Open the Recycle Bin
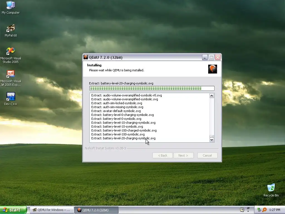 click(271, 190)
